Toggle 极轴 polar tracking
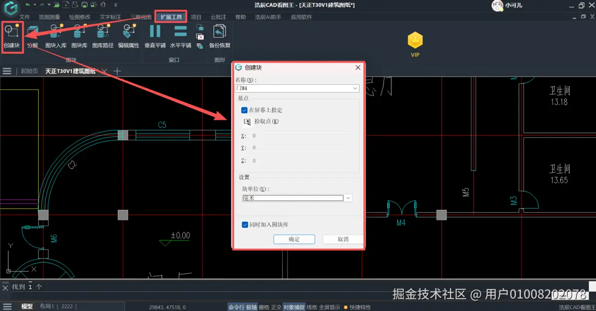 pos(252,307)
